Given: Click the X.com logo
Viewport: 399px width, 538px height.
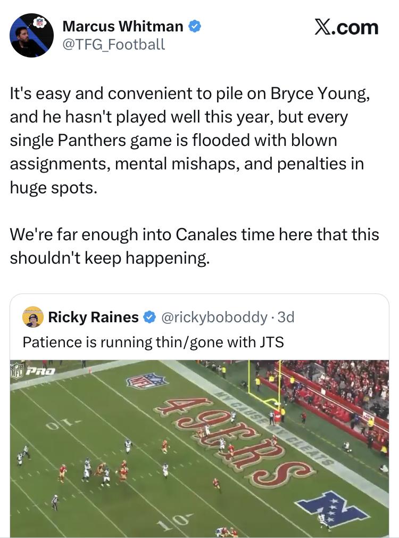Looking at the screenshot, I should tap(346, 27).
